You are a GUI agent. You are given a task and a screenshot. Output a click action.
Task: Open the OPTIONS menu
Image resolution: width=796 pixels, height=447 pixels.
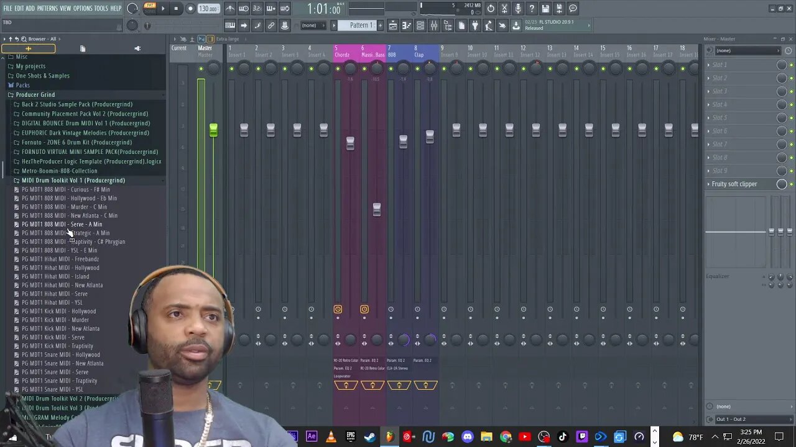pos(83,8)
